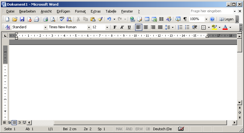The height and width of the screenshot is (133, 244).
Task: Toggle underline formatting (U)
Action: point(129,27)
